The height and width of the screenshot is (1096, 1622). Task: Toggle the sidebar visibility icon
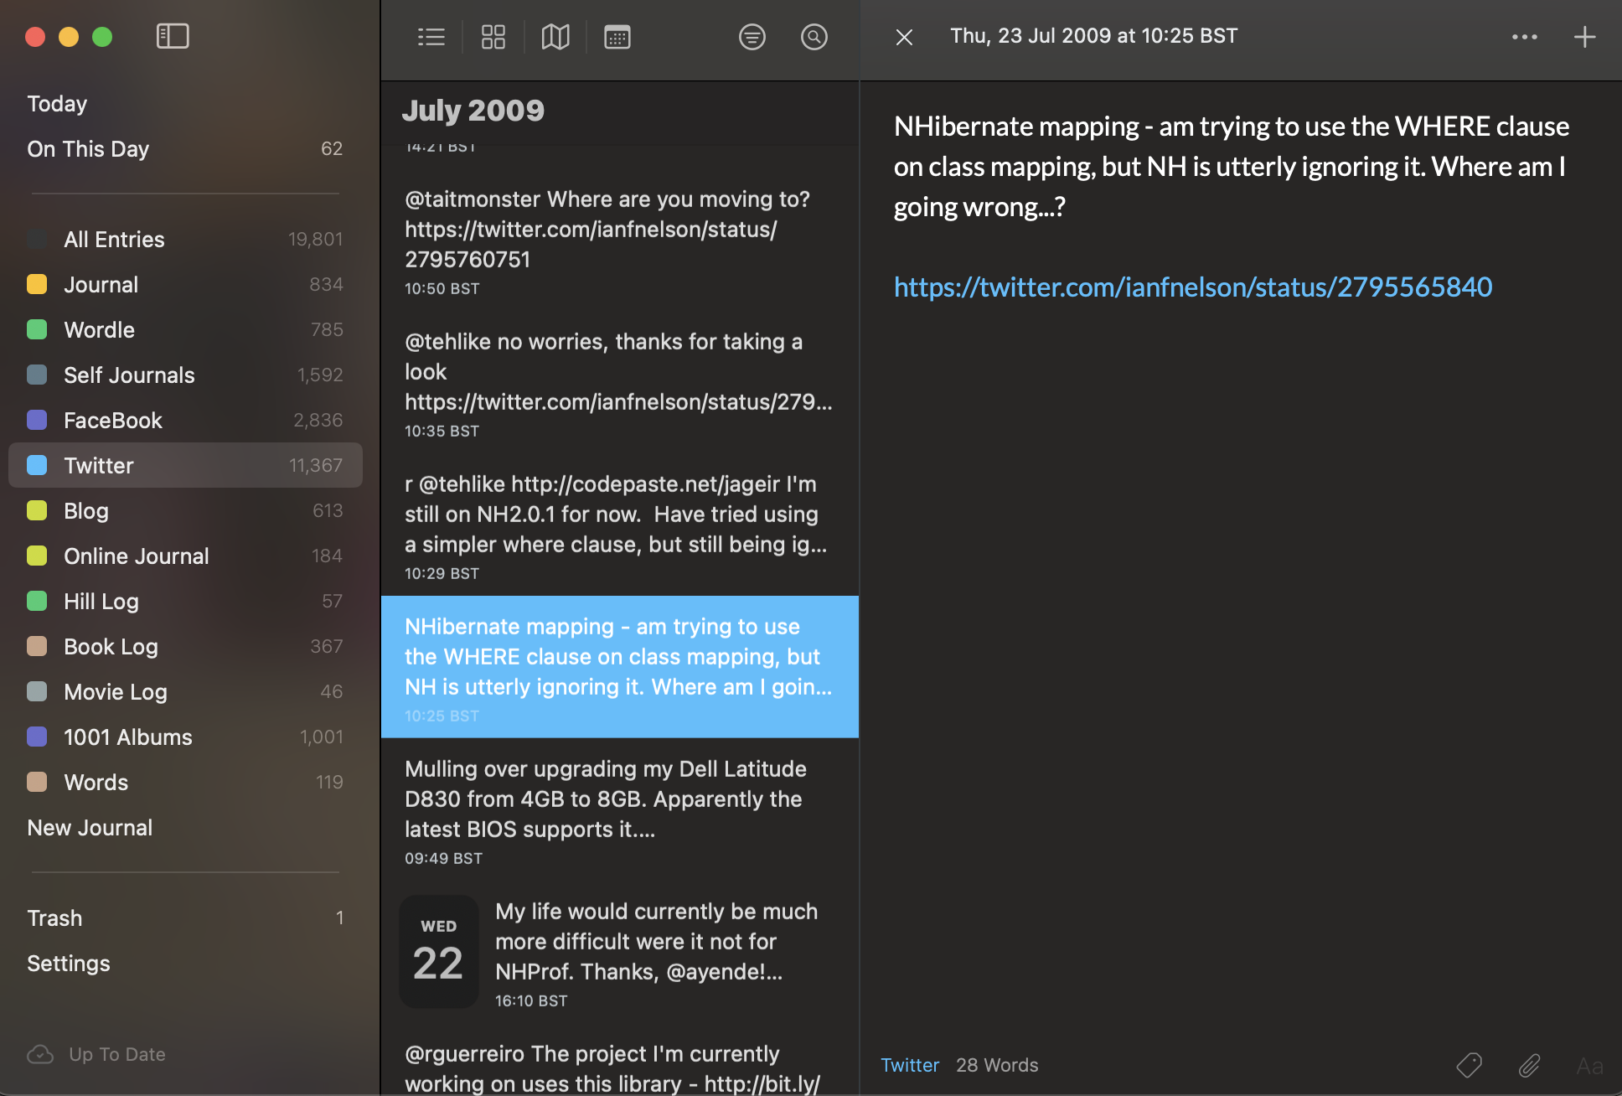[x=173, y=36]
